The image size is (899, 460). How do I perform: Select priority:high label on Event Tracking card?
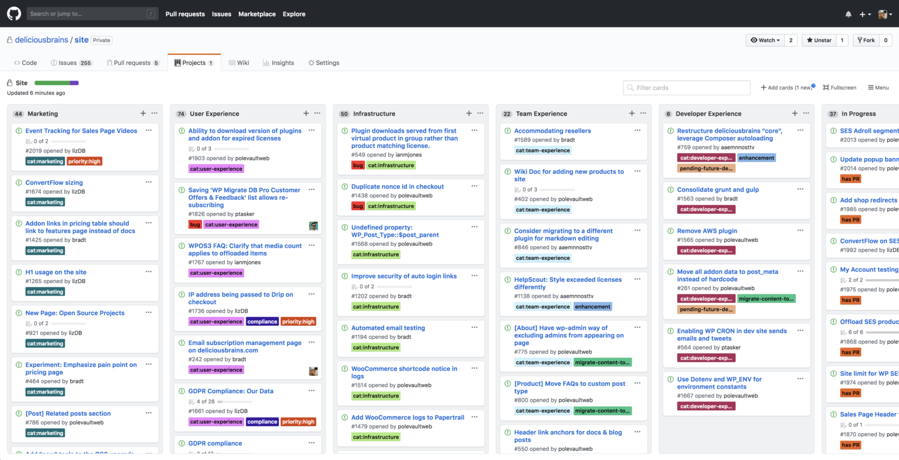pos(85,161)
